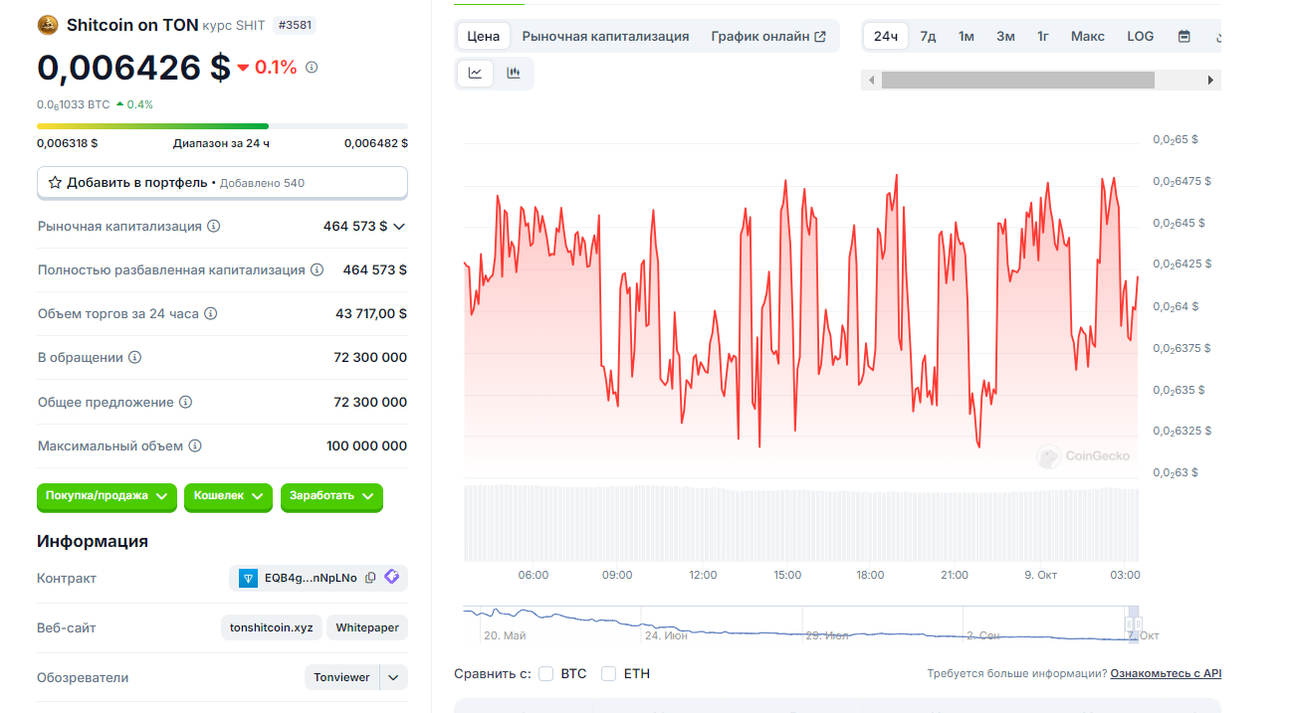
Task: Click info icon next to В обращении
Action: 135,358
